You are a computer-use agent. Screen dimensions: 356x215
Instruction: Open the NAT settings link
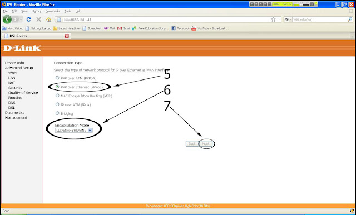12,83
